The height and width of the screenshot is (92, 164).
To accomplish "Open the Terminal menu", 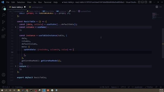I will 48,2.
